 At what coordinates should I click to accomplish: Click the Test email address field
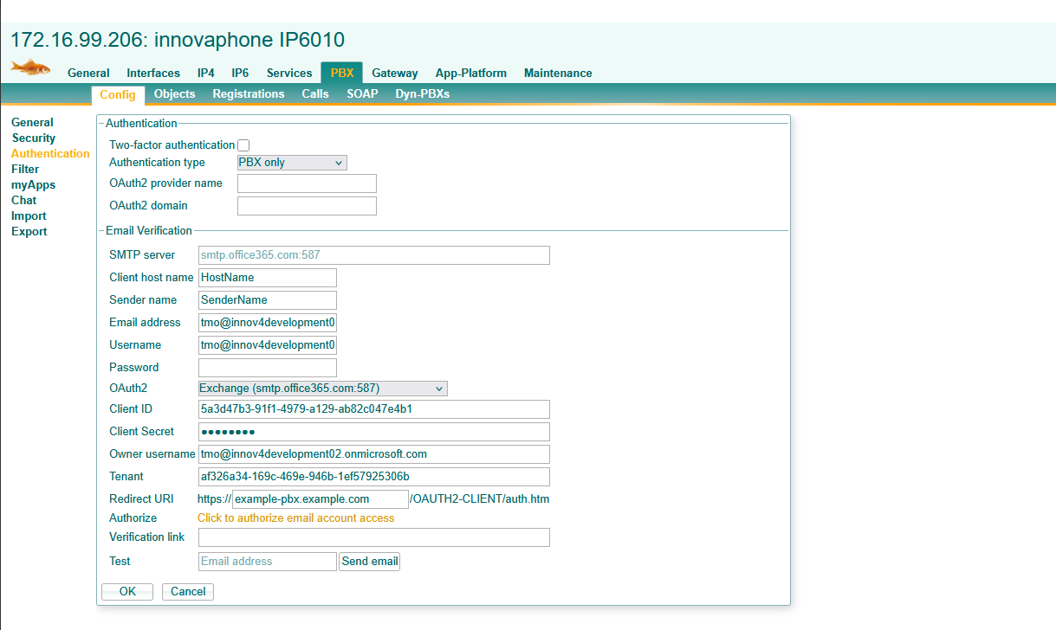pyautogui.click(x=268, y=562)
